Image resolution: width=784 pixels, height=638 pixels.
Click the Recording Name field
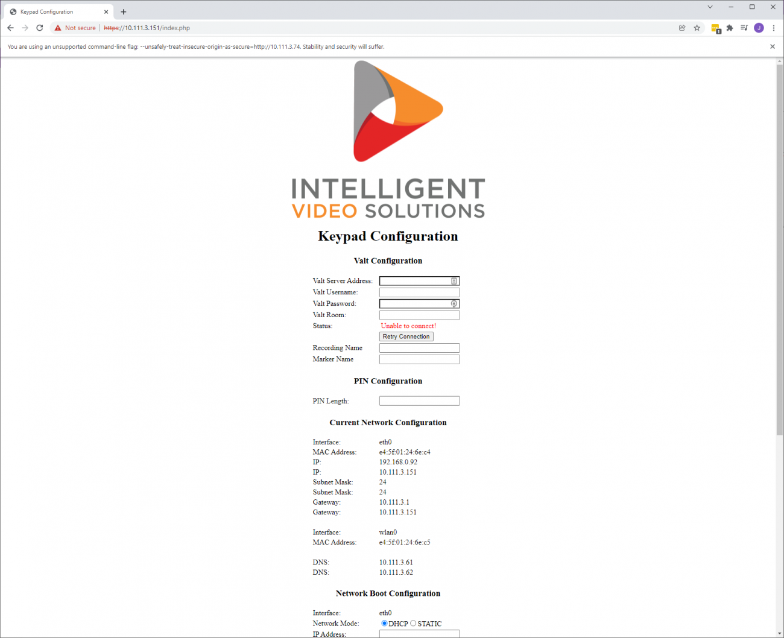[x=419, y=348]
